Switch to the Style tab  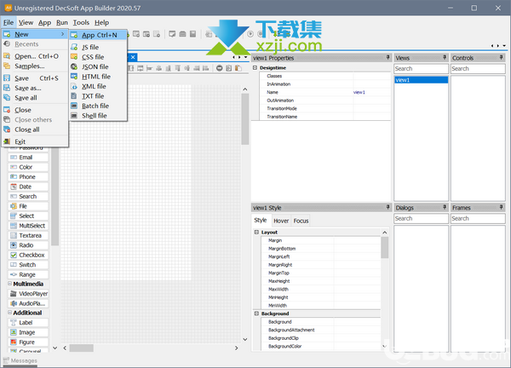click(x=261, y=221)
